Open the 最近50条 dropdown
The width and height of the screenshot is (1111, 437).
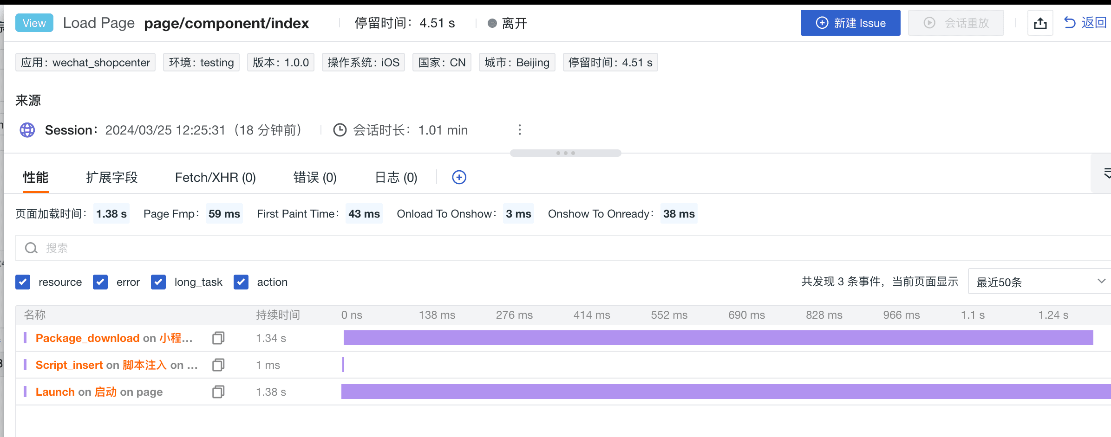pyautogui.click(x=1039, y=281)
